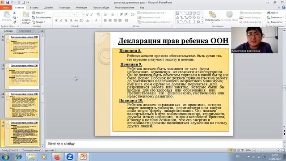This screenshot has height=161, width=286.
Task: Toggle Underline (Ч) formatting
Action: (x=66, y=21)
